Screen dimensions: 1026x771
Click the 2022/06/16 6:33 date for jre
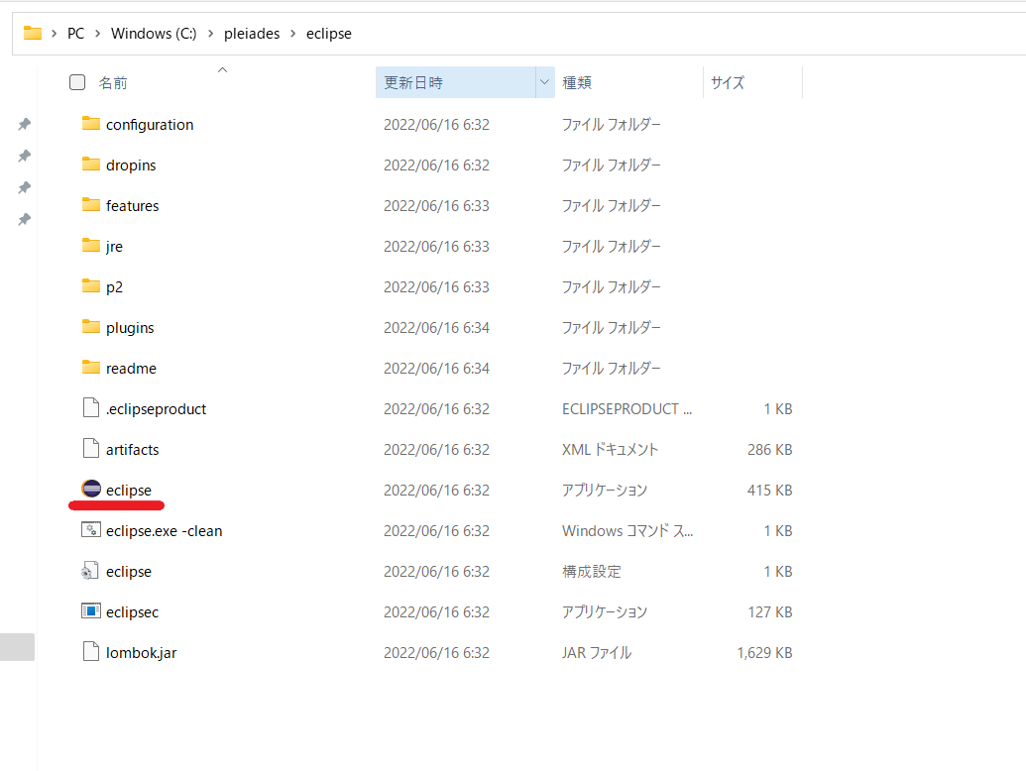[x=436, y=247]
